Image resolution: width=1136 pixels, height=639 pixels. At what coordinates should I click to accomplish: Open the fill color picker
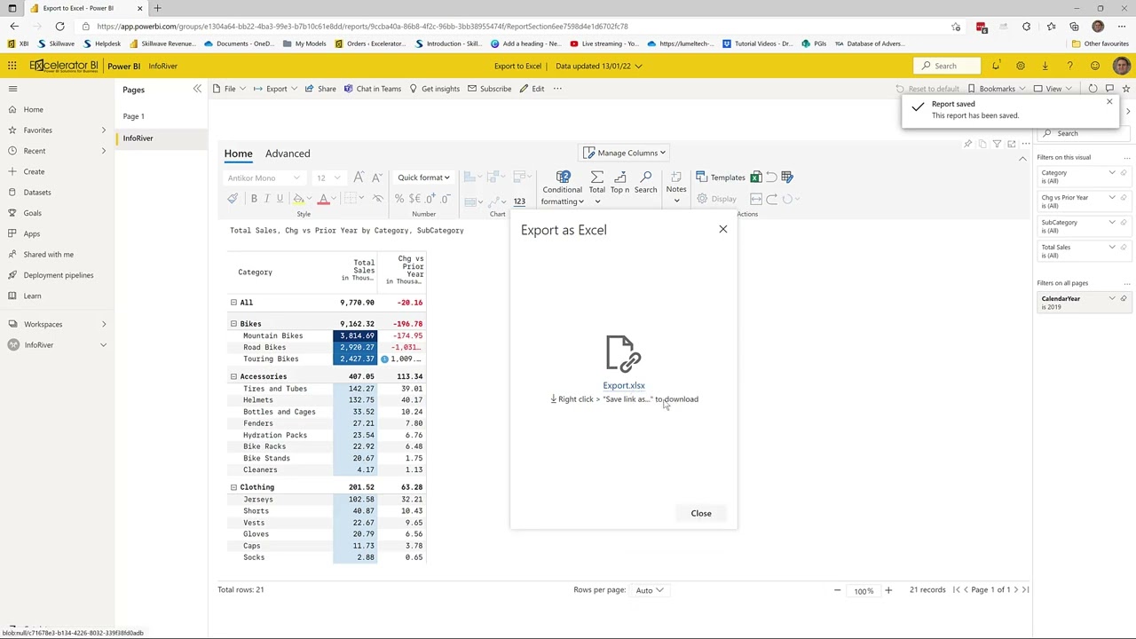pos(301,199)
